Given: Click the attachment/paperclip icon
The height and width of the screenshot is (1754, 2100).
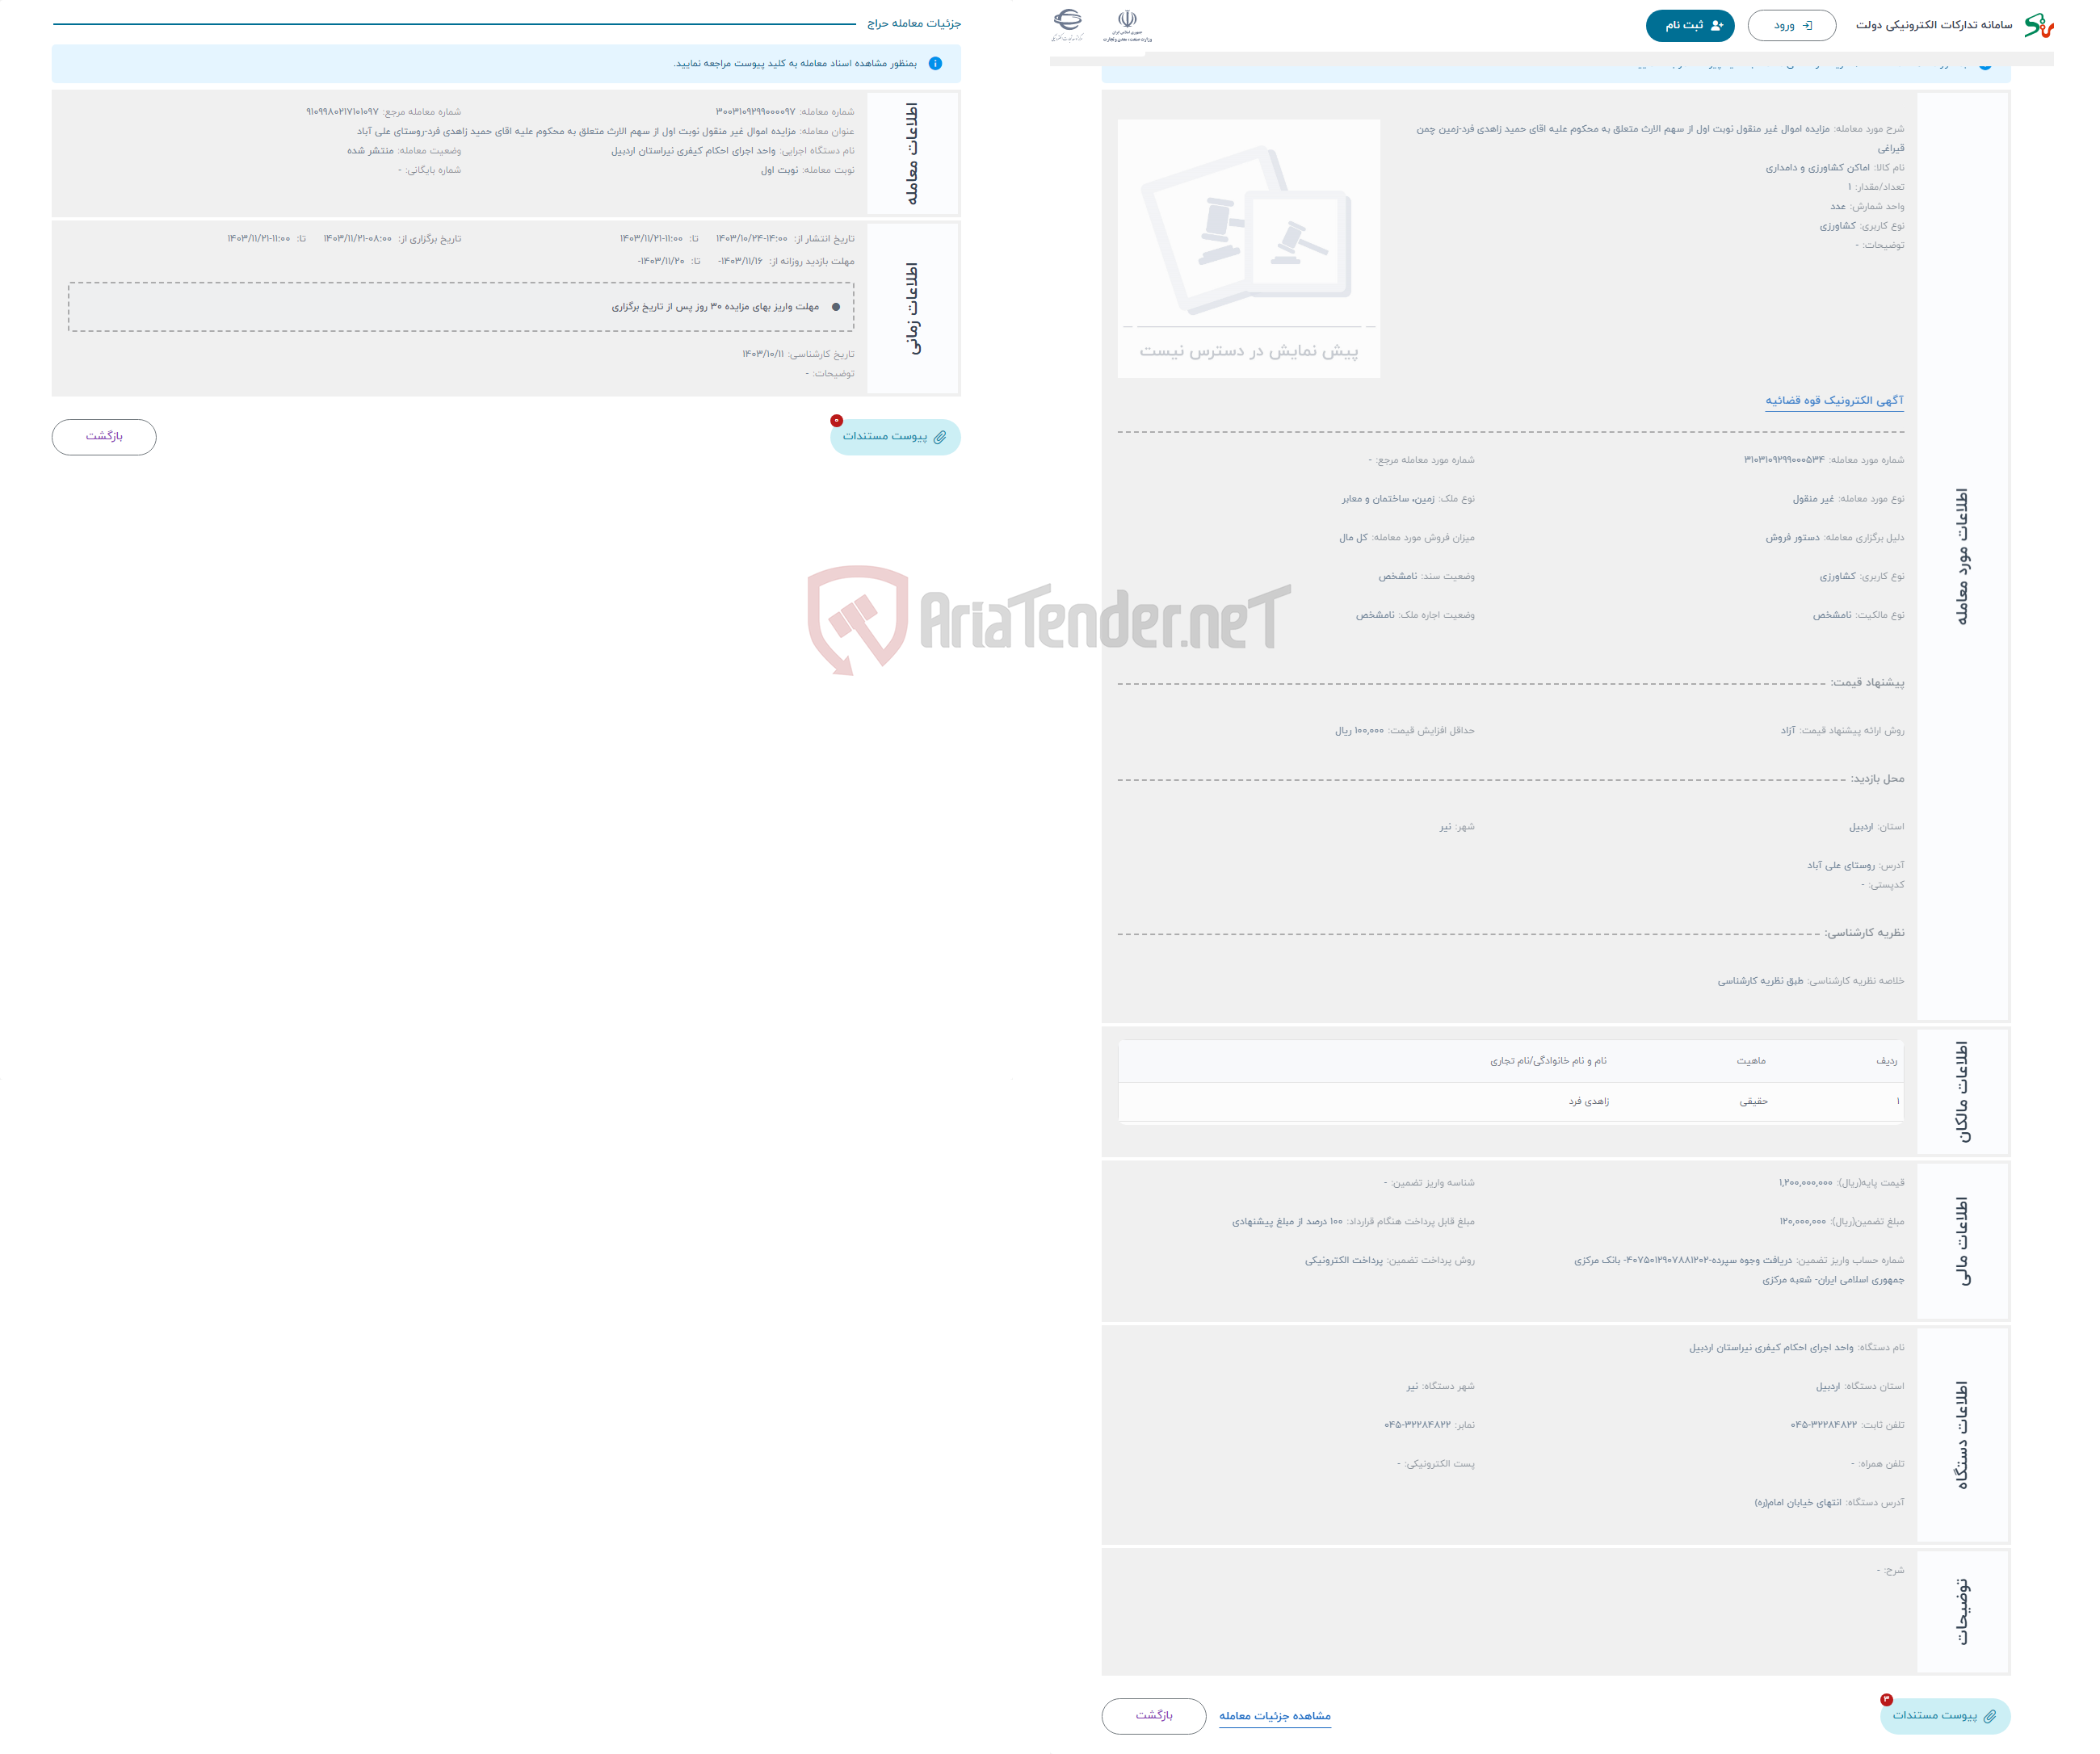Looking at the screenshot, I should pyautogui.click(x=942, y=436).
